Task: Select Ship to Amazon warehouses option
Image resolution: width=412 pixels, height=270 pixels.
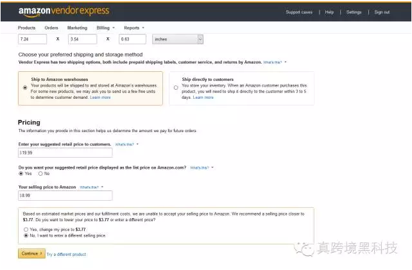Action: (x=25, y=88)
